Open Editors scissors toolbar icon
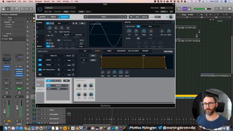 [31, 9]
